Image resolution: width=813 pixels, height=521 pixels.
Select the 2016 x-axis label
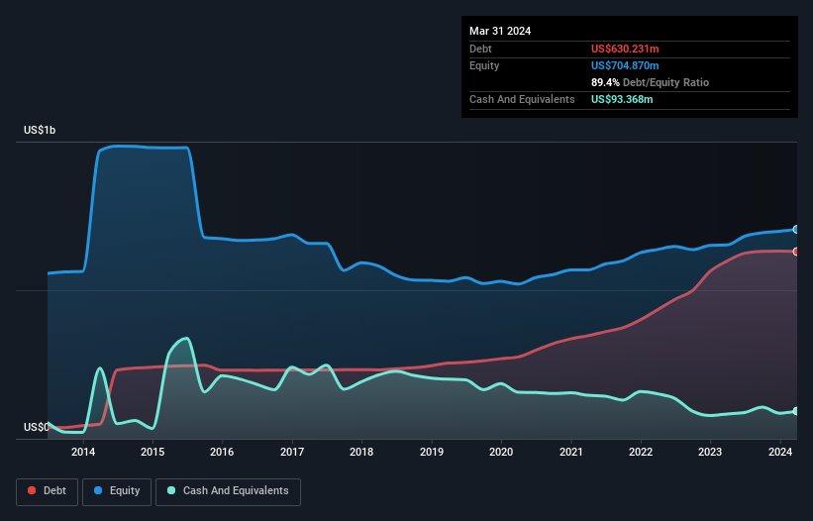[x=222, y=452]
